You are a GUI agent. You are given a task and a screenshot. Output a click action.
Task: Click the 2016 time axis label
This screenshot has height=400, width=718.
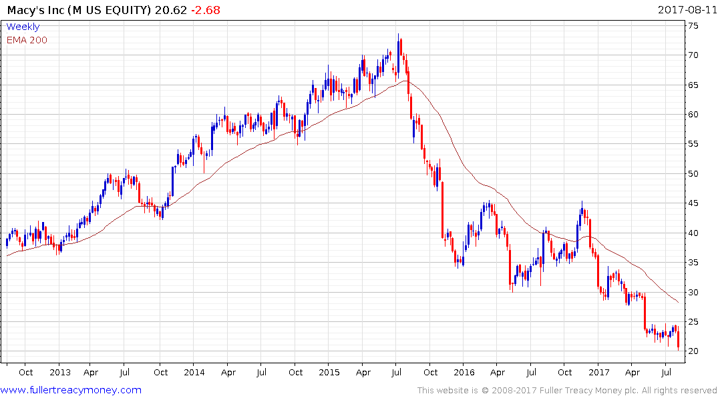point(464,372)
